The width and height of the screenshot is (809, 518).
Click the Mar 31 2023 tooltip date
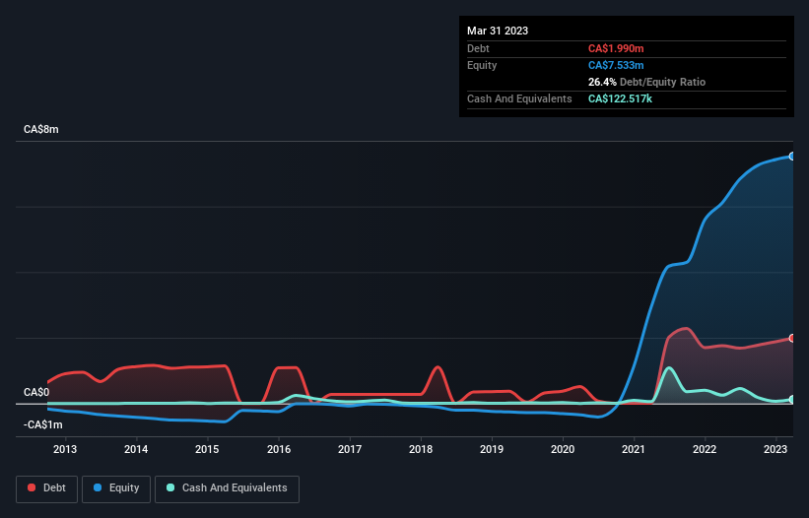(x=498, y=31)
